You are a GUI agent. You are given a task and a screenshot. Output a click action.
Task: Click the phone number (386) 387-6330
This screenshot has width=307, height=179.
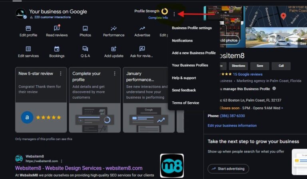coord(232,116)
